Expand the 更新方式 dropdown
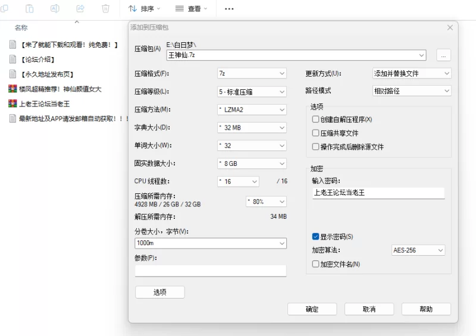This screenshot has height=336, width=476. (x=411, y=73)
